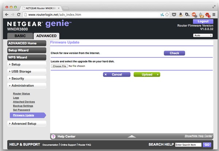The image size is (219, 151).
Task: Collapse the Administration section
Action: tap(27, 86)
